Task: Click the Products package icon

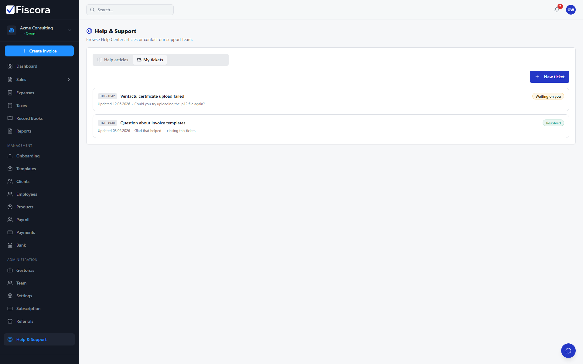Action: coord(10,207)
